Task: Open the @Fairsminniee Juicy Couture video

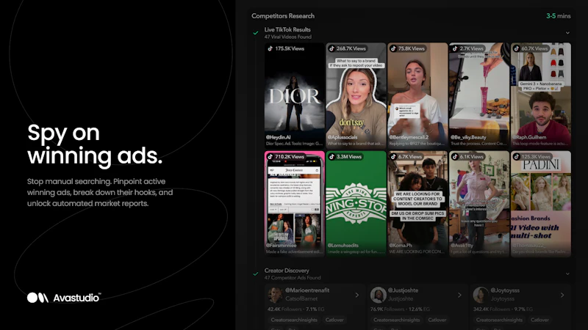Action: (295, 204)
